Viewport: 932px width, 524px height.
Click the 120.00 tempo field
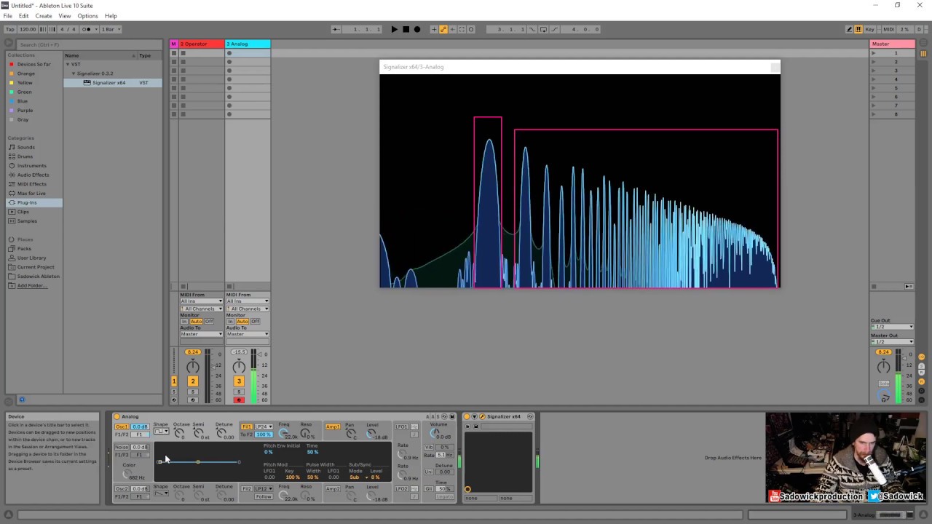click(x=28, y=29)
